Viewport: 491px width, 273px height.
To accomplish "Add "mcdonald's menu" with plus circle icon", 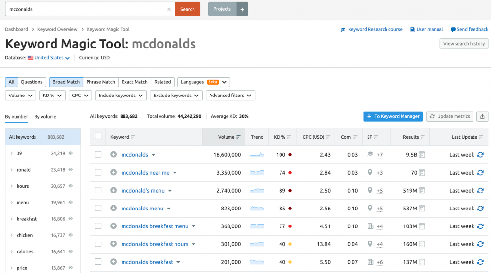I will point(113,190).
